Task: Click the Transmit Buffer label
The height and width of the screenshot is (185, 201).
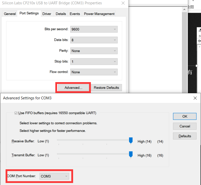Action: click(23, 155)
